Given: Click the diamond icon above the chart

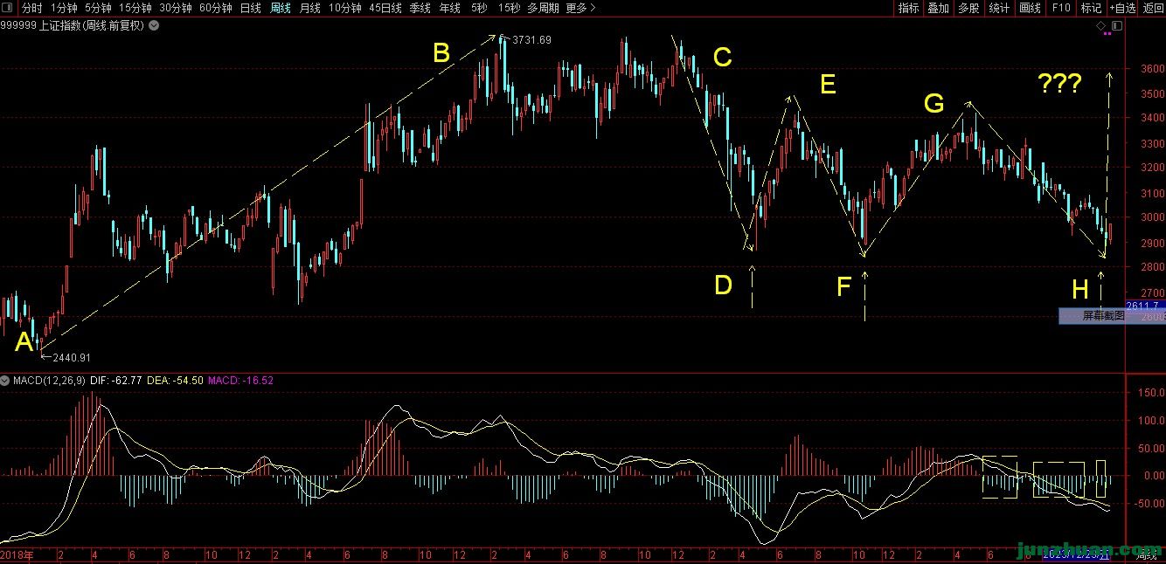Looking at the screenshot, I should click(1101, 25).
